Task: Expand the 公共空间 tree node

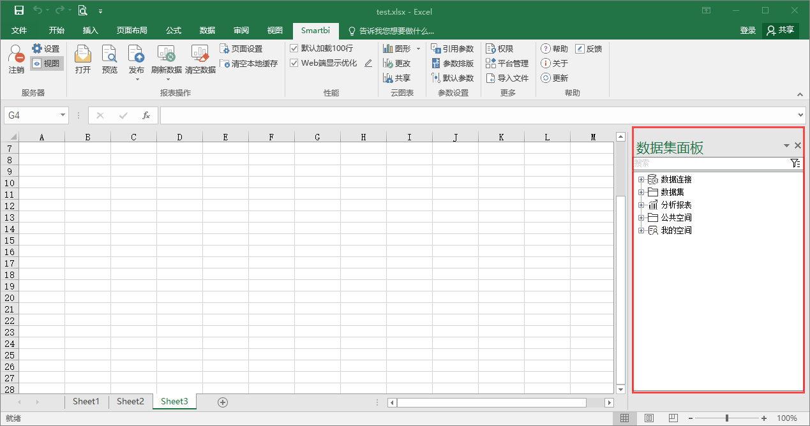Action: [x=641, y=218]
